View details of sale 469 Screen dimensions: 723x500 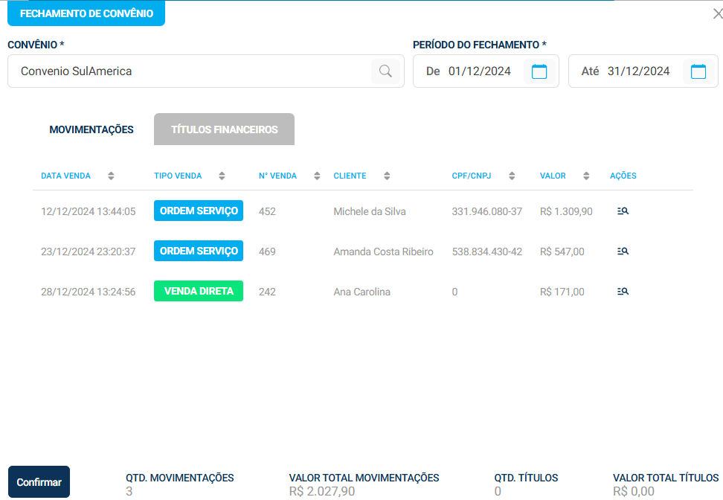coord(623,251)
